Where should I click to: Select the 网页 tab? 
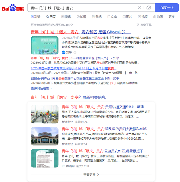pos(51,17)
